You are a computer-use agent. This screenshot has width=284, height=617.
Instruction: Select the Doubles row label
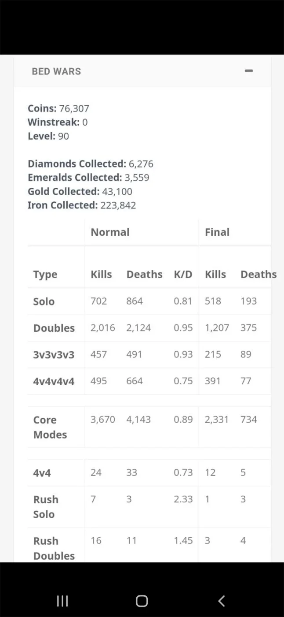(x=54, y=328)
